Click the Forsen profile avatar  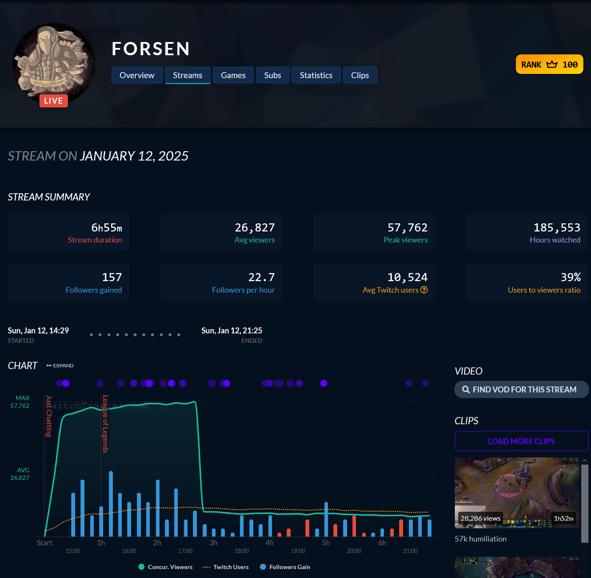(x=53, y=63)
